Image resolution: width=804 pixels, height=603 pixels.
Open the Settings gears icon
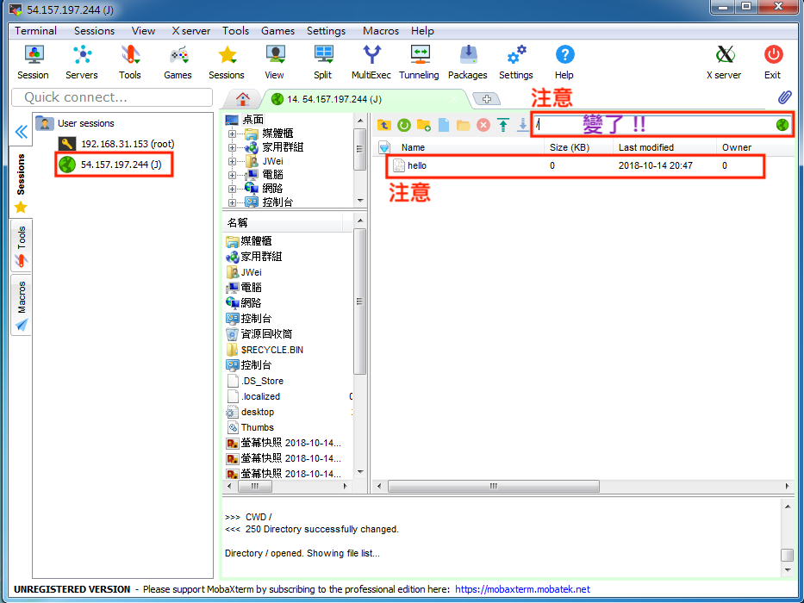[x=516, y=61]
